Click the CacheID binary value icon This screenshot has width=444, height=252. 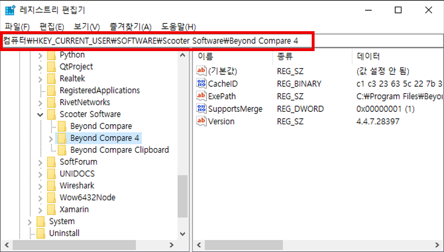[x=201, y=83]
